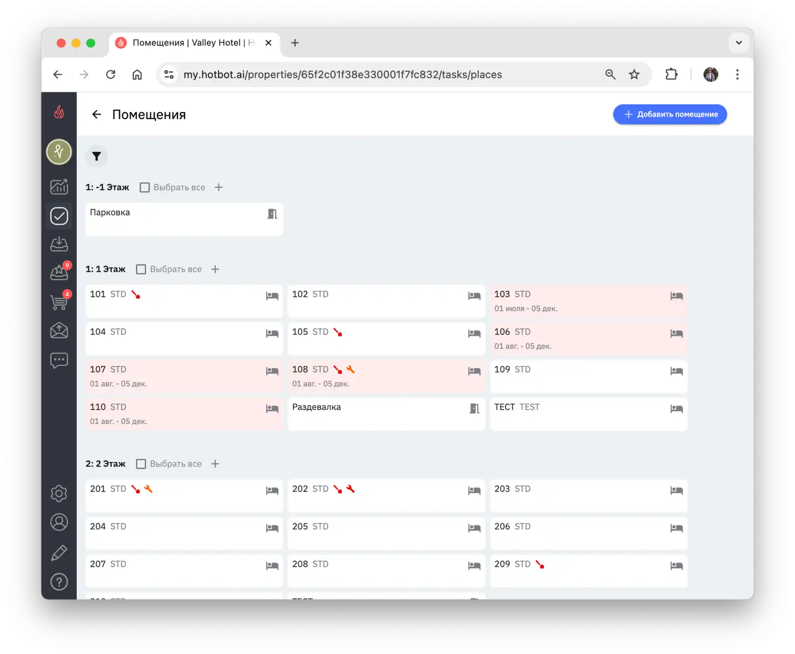The image size is (795, 654).
Task: Expand the browser tab list chevron
Action: pyautogui.click(x=739, y=43)
